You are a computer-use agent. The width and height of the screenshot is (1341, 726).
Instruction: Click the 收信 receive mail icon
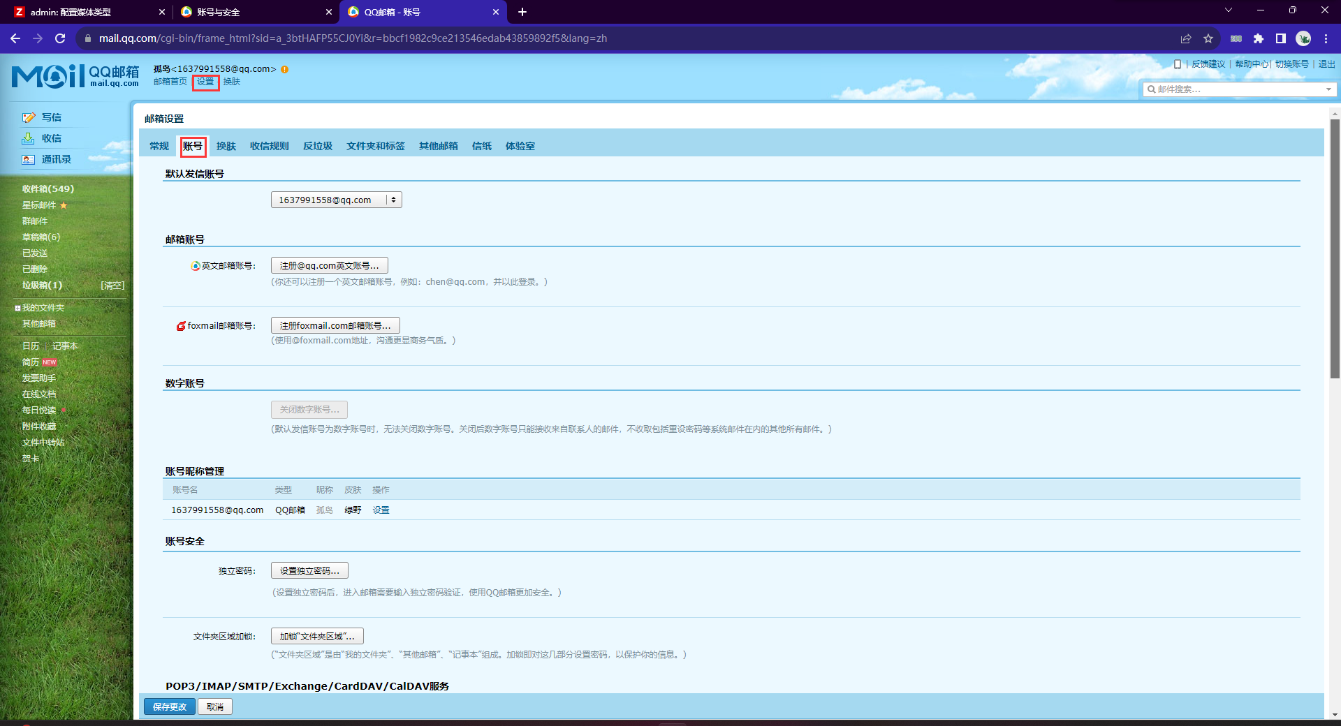(x=29, y=138)
